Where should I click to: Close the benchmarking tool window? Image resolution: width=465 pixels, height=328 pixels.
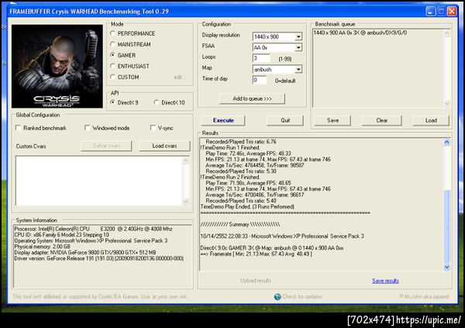tap(452, 12)
